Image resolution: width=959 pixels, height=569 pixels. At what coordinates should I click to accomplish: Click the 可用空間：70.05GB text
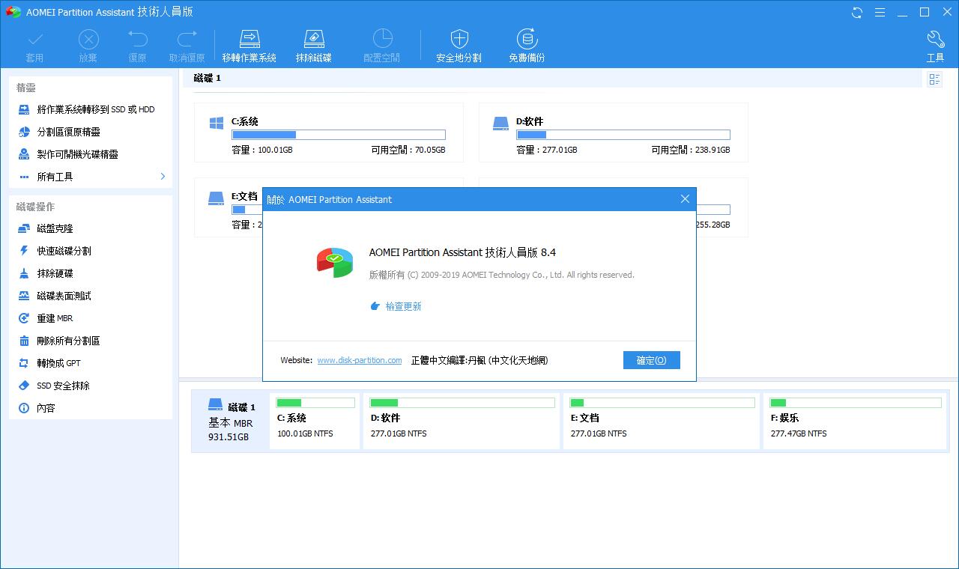click(408, 150)
